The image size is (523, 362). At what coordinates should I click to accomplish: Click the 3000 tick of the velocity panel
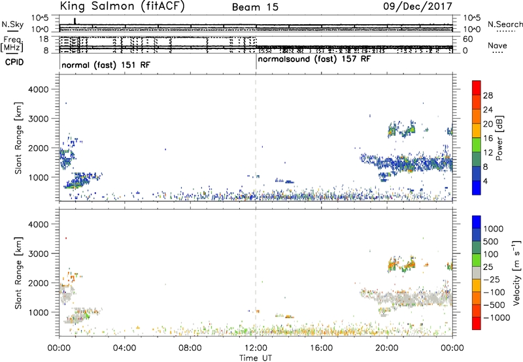[x=39, y=254]
